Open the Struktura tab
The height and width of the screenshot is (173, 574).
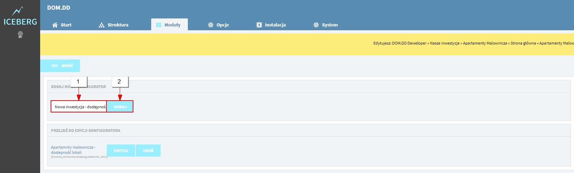pos(113,25)
